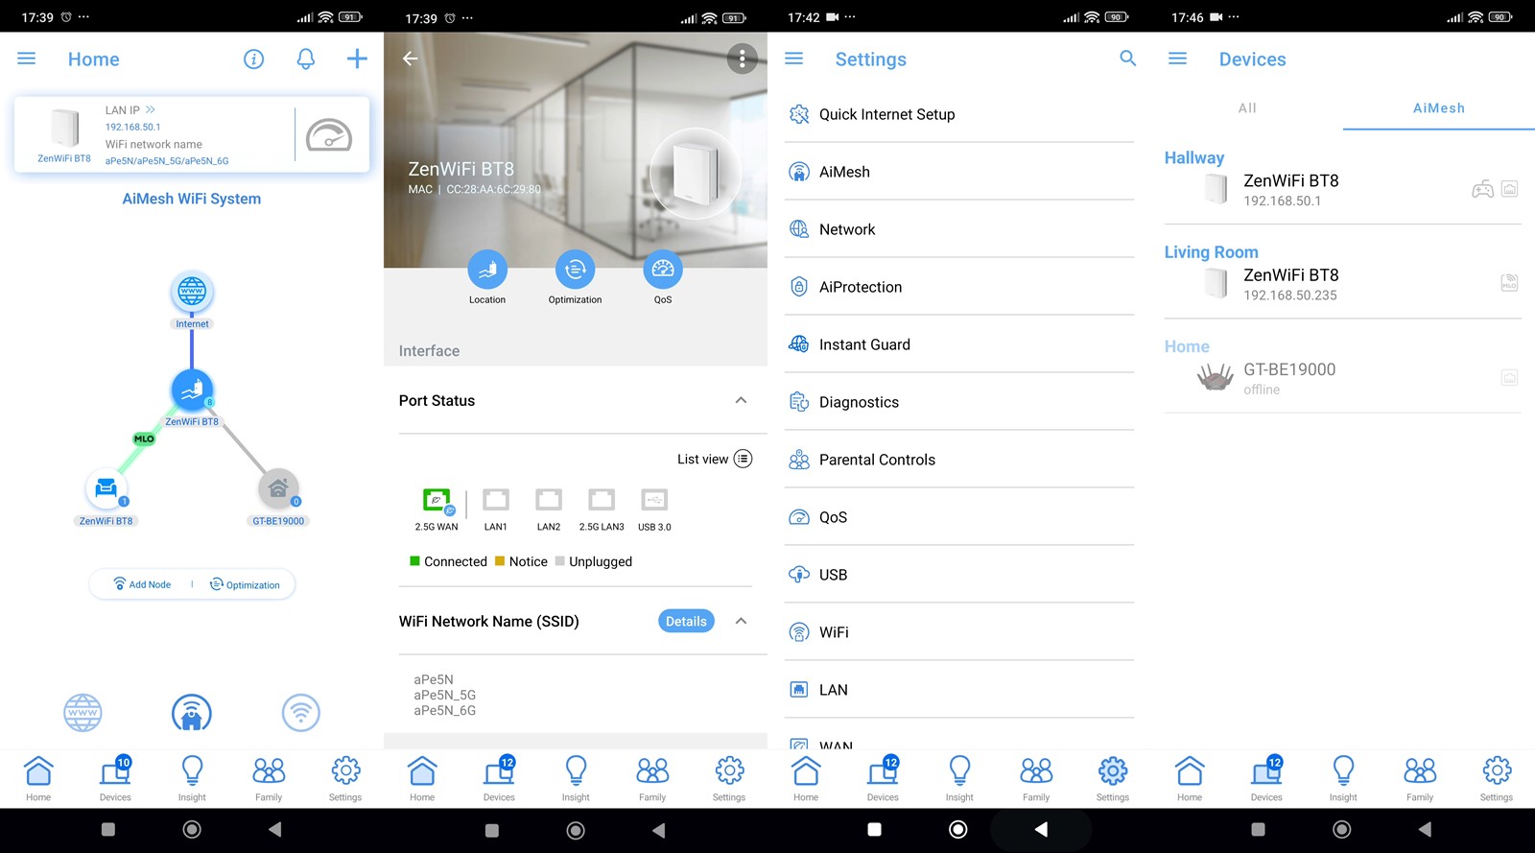Expand LAN IP details arrow
This screenshot has width=1535, height=853.
point(151,109)
